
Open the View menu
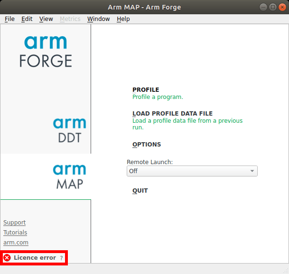point(46,19)
